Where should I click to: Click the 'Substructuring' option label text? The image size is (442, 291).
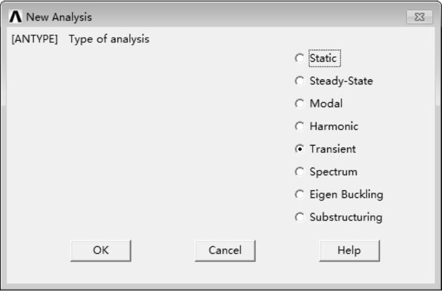[346, 217]
